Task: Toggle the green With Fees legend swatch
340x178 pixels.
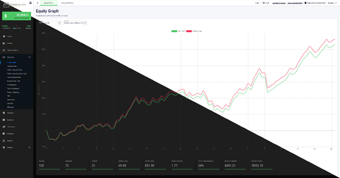Action: (x=174, y=31)
